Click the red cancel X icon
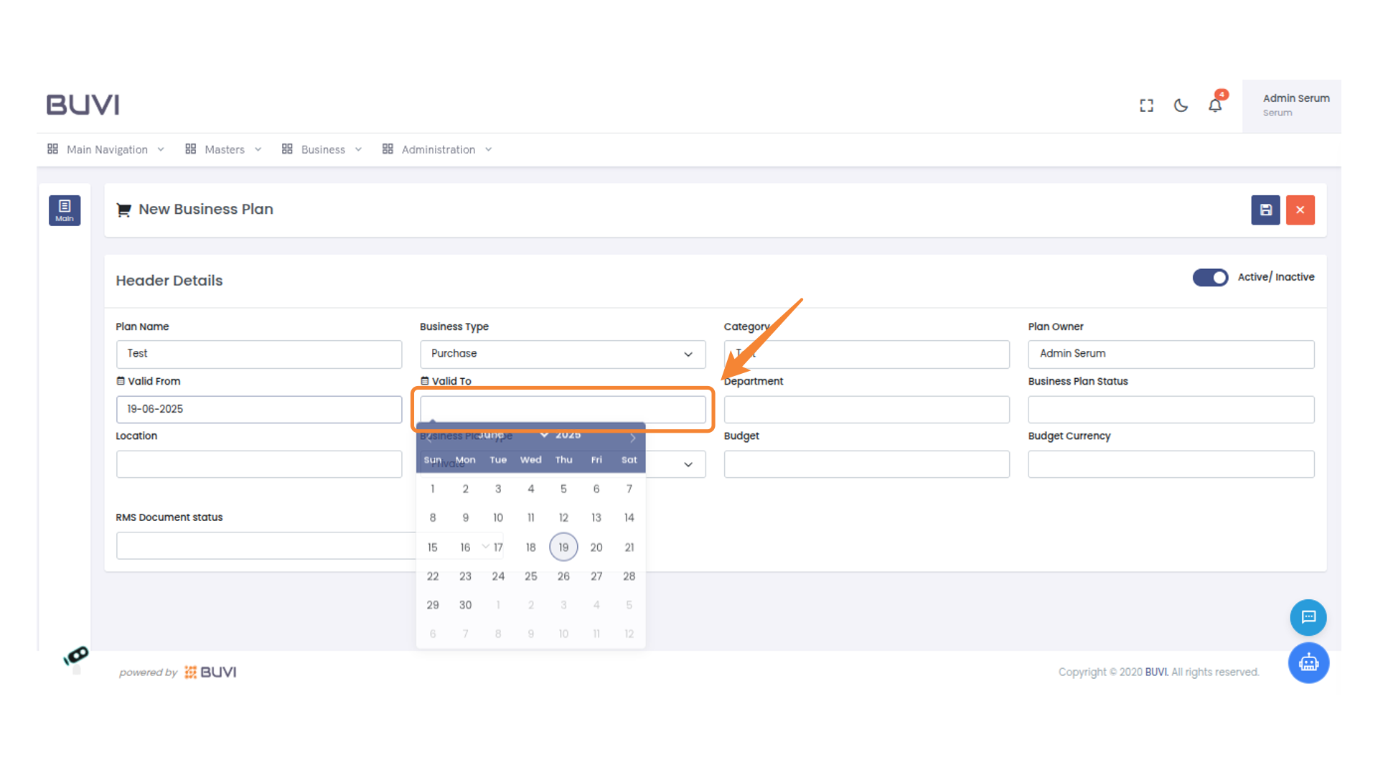Image resolution: width=1378 pixels, height=775 pixels. (1300, 210)
